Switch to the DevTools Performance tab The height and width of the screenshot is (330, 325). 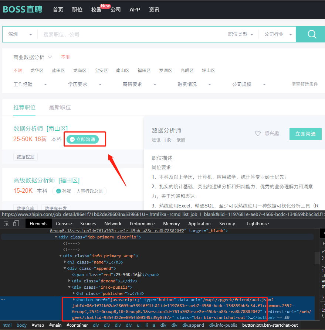[142, 224]
